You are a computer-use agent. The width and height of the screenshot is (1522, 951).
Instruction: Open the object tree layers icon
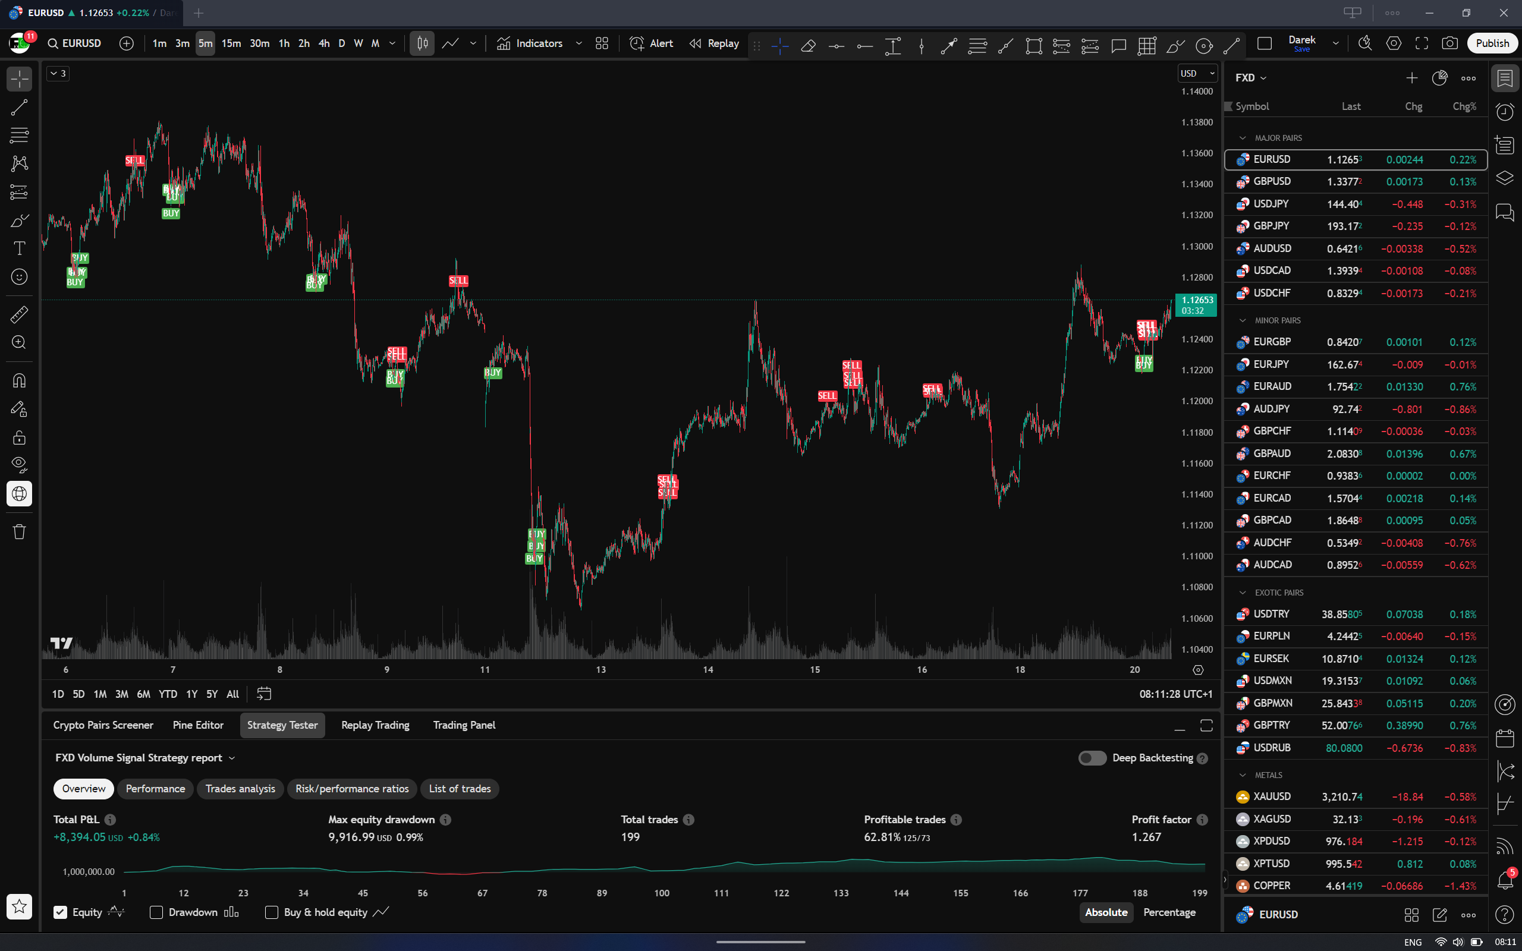[1505, 179]
